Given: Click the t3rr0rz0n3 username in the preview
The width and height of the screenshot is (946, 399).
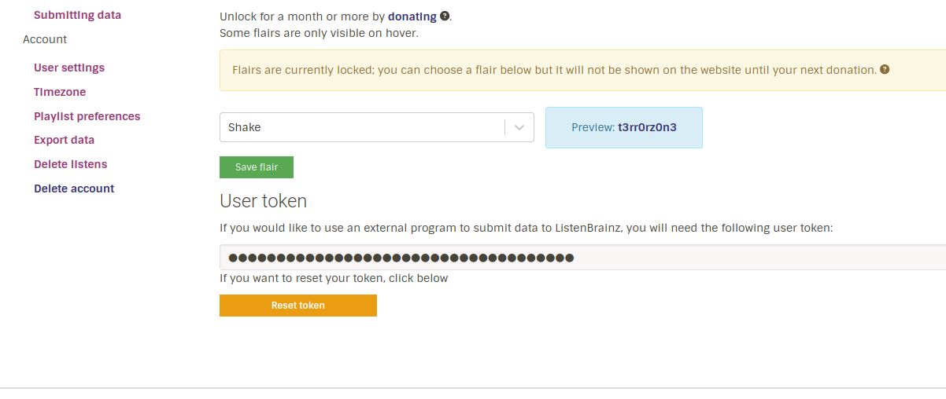Looking at the screenshot, I should point(647,127).
